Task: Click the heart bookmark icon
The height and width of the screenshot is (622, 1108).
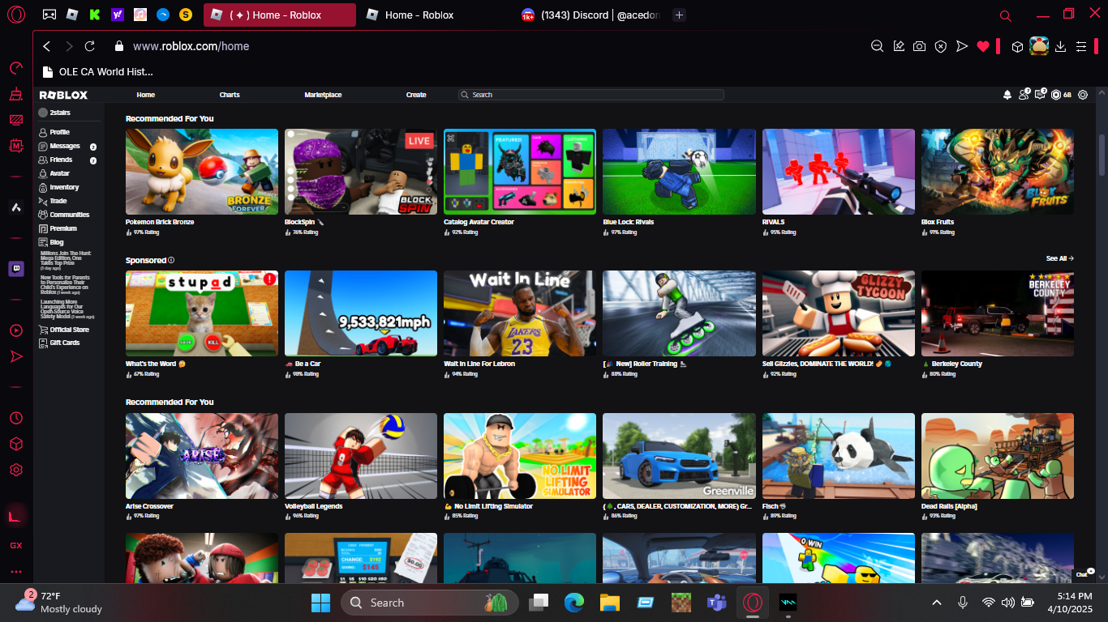Action: click(983, 46)
